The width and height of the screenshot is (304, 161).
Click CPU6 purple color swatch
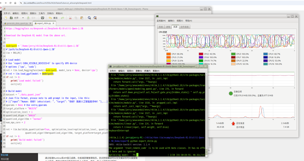click(201, 57)
